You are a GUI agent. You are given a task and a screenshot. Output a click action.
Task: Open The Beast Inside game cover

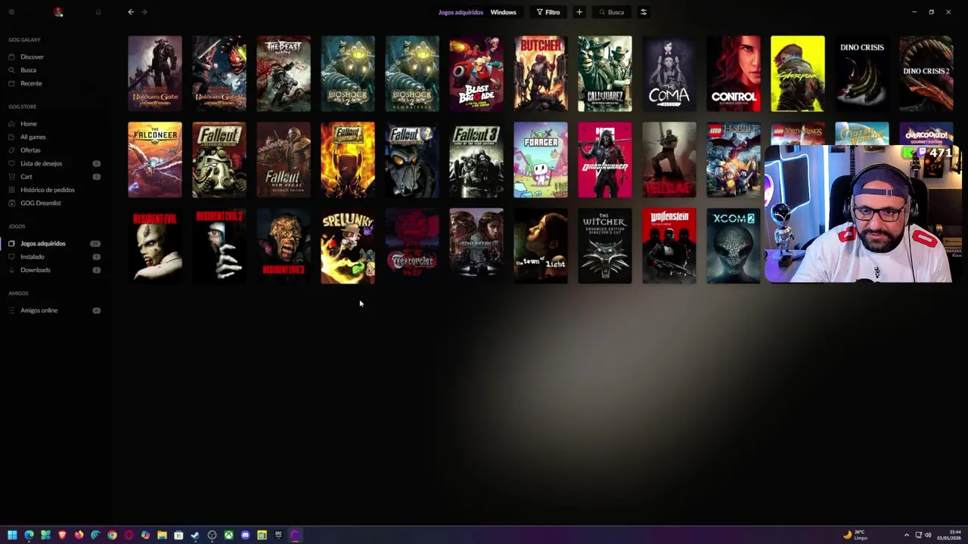tap(284, 73)
